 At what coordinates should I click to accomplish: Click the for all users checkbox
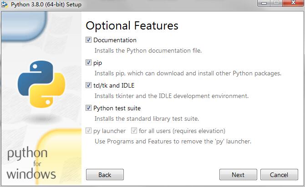pos(134,131)
